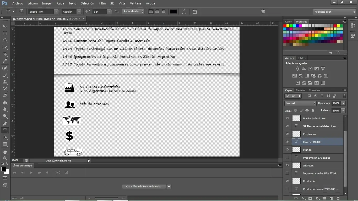Select the Crop tool
Screen dimensions: 358x201
click(x=5, y=54)
